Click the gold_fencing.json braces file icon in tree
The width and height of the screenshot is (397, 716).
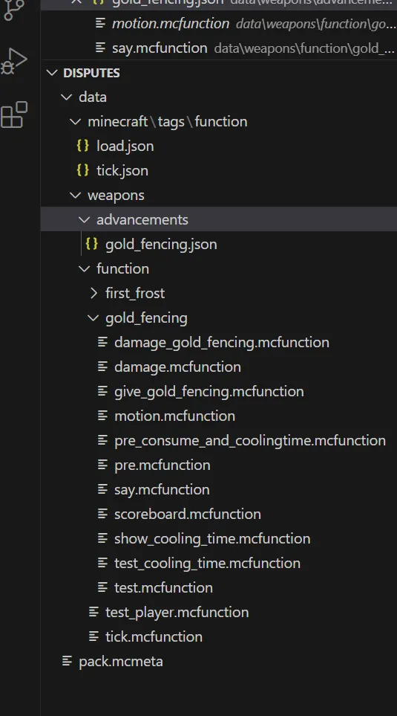click(91, 244)
